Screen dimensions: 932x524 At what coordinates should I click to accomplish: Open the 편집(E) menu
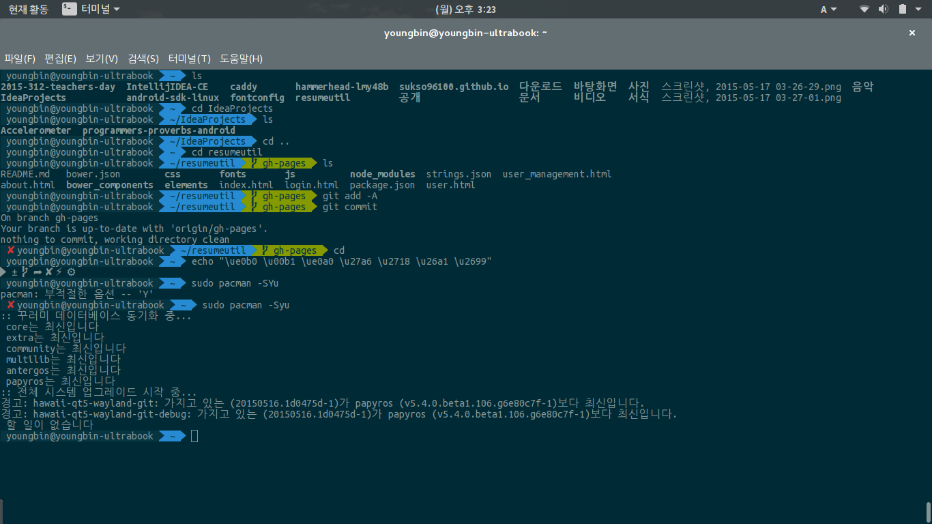[60, 59]
